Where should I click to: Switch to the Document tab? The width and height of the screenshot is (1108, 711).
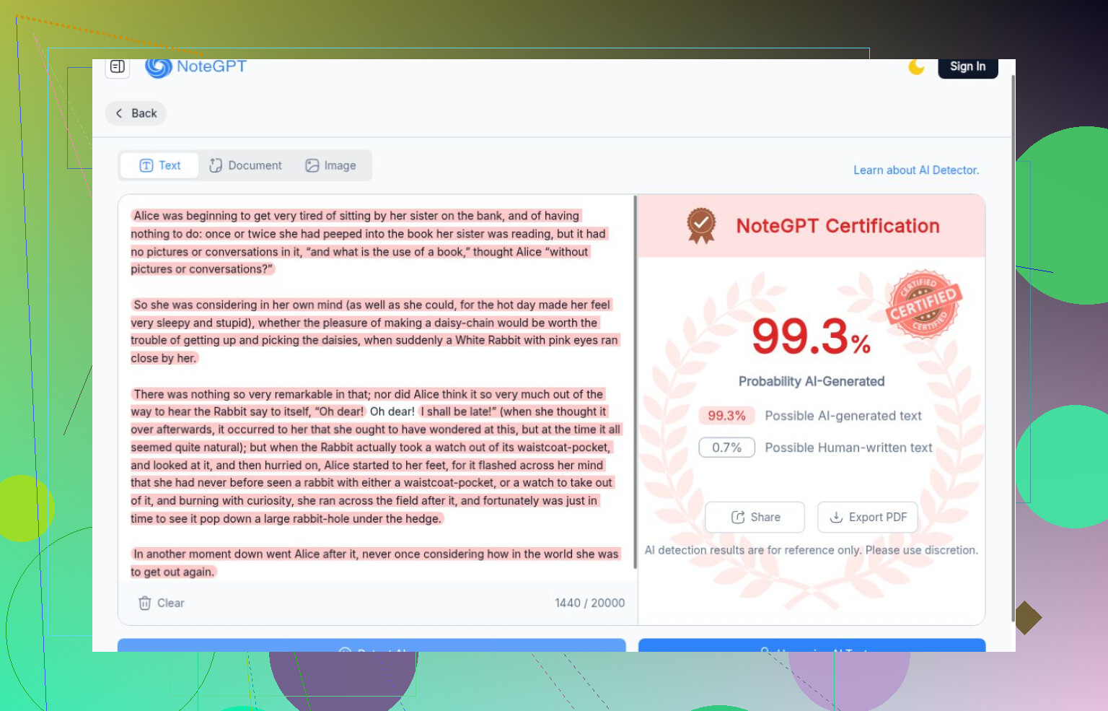(x=245, y=165)
